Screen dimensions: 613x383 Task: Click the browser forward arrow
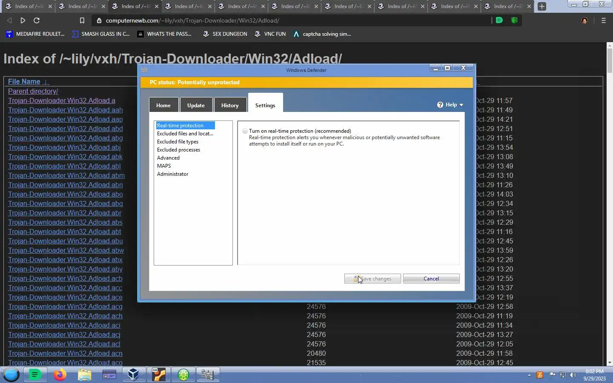[23, 20]
